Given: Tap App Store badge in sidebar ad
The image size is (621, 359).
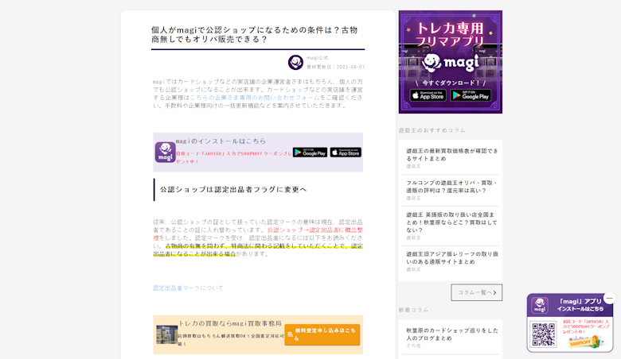Looking at the screenshot, I should (x=428, y=95).
